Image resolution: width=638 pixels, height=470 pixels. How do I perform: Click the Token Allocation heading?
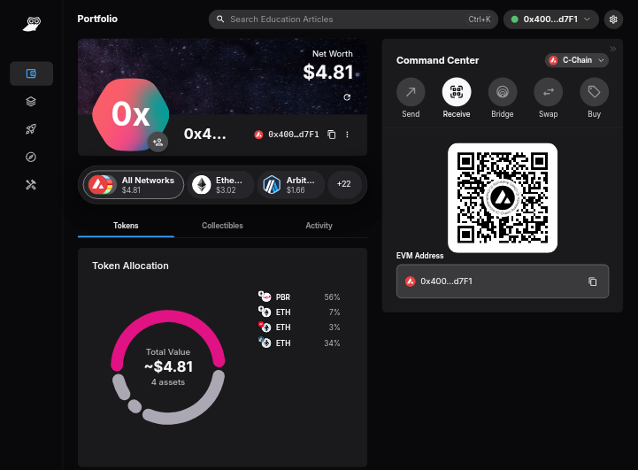pyautogui.click(x=130, y=266)
